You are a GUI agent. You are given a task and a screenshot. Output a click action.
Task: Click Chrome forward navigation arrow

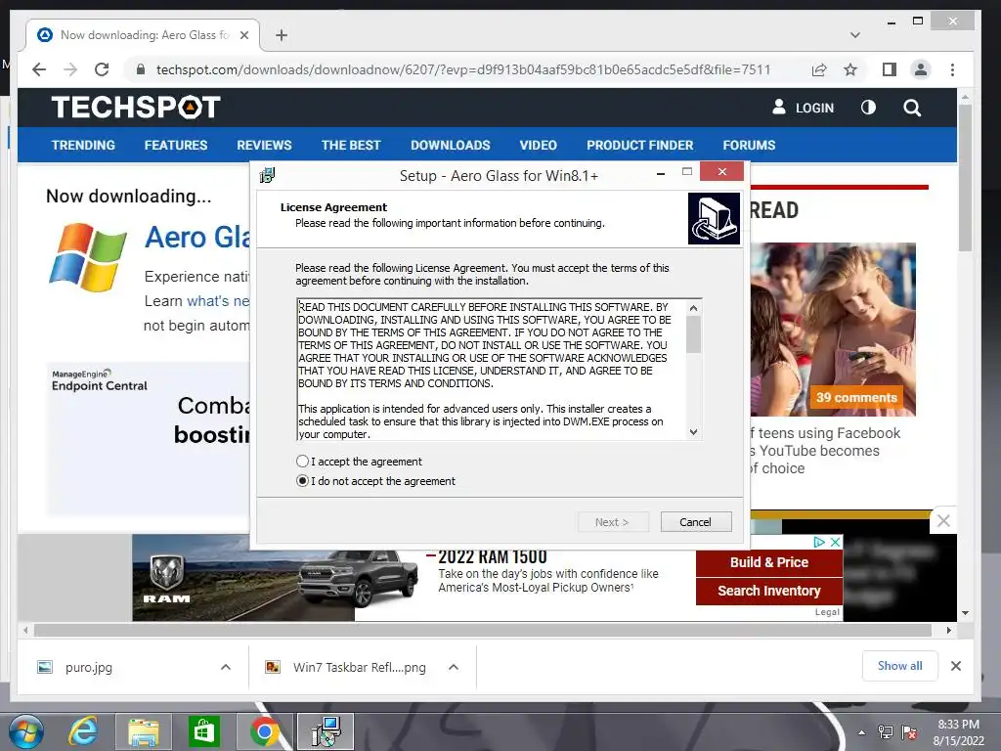tap(70, 69)
